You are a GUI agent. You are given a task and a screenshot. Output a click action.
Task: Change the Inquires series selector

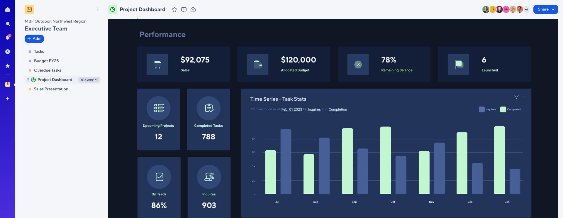pos(314,109)
